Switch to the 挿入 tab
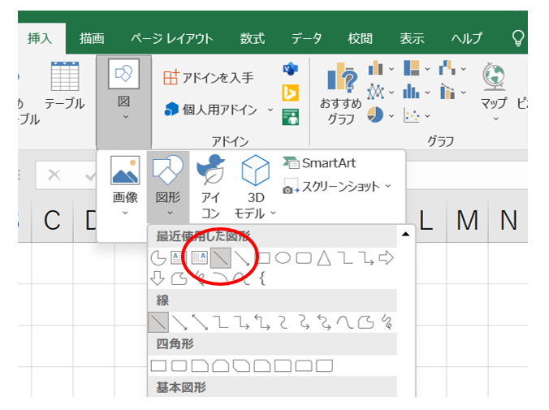The image size is (549, 410). click(40, 38)
